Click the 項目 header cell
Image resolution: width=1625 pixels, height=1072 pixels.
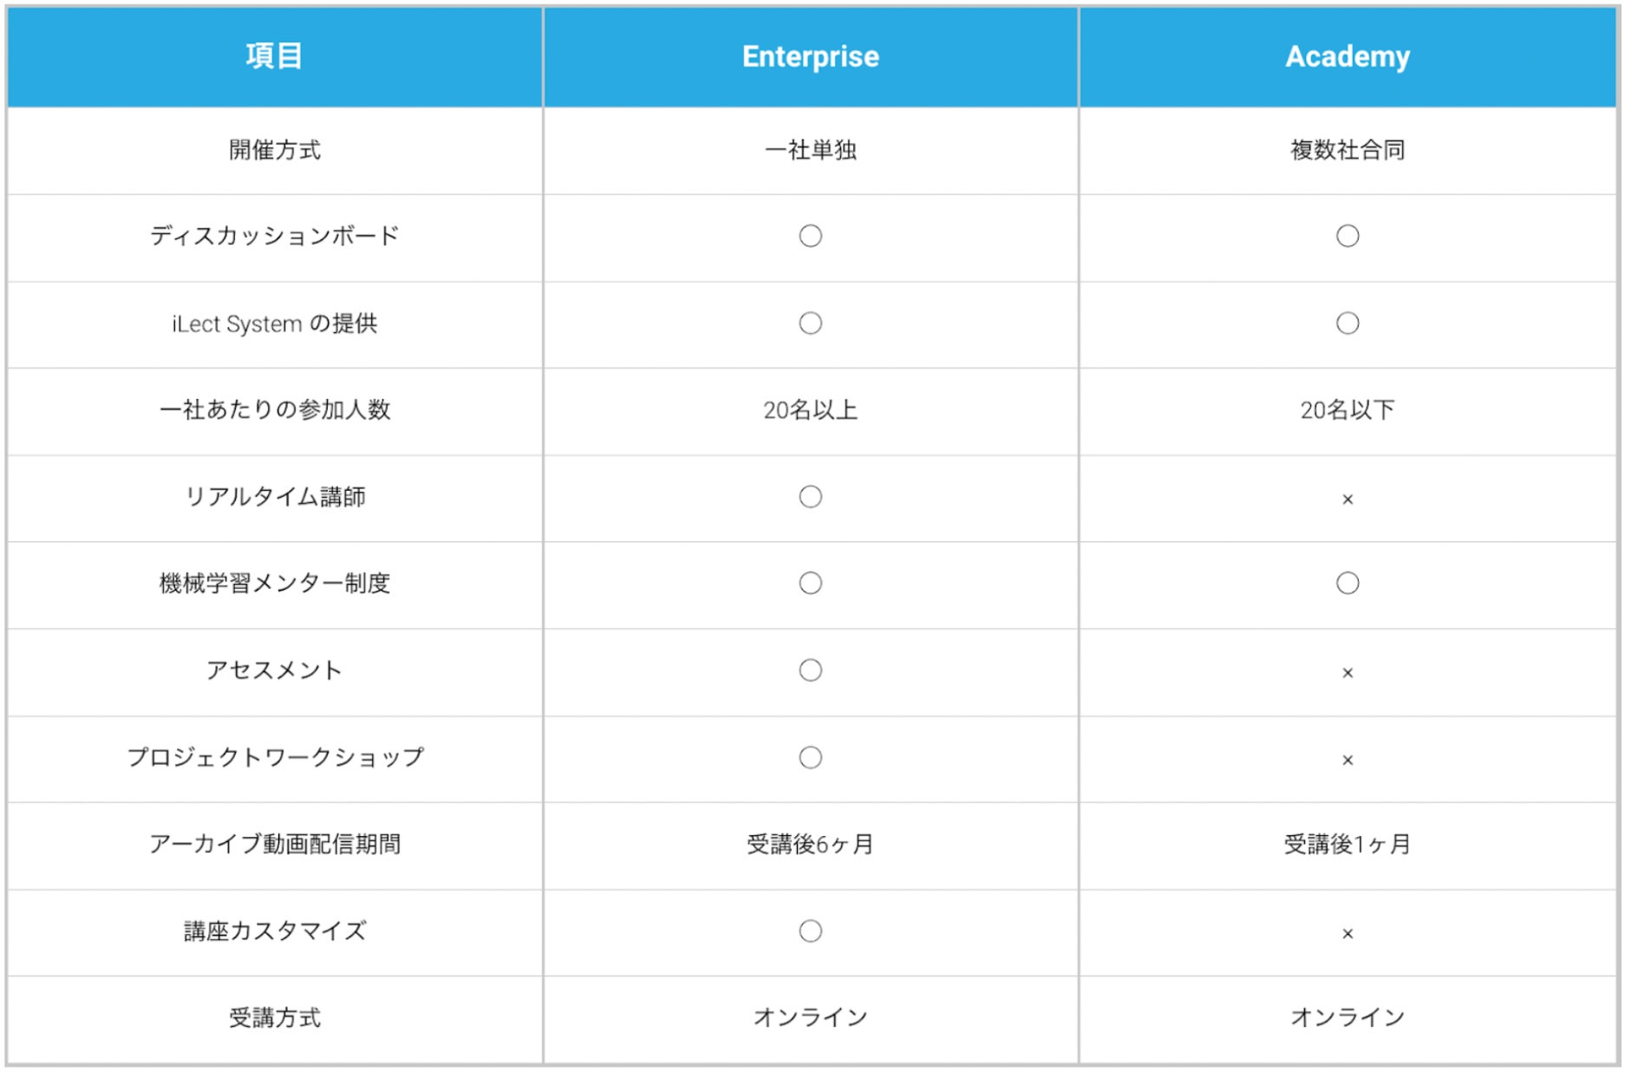point(274,56)
